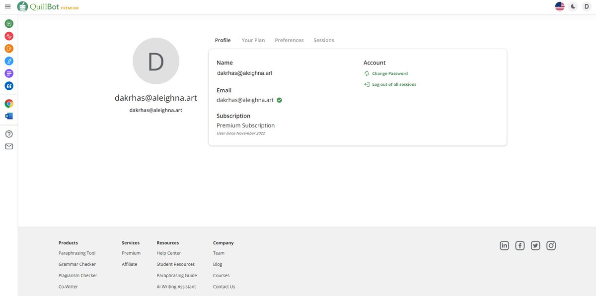This screenshot has width=596, height=296.
Task: Open Contact Us footer link
Action: tap(224, 287)
